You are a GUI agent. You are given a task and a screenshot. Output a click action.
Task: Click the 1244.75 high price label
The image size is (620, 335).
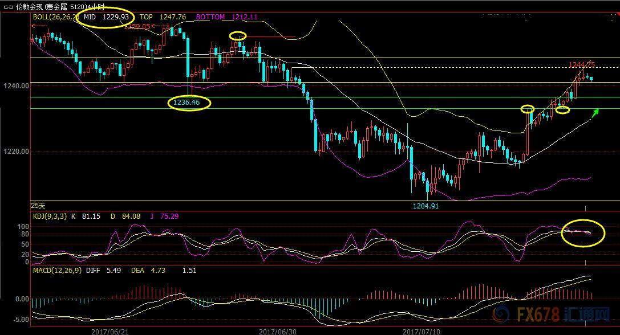[582, 64]
